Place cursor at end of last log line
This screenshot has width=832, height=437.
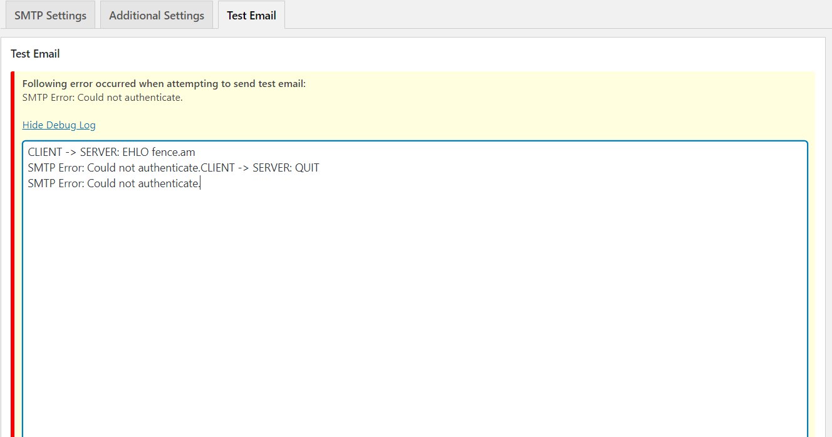coord(200,183)
